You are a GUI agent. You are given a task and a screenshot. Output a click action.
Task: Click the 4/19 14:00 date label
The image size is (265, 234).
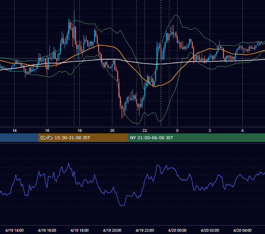click(x=14, y=230)
